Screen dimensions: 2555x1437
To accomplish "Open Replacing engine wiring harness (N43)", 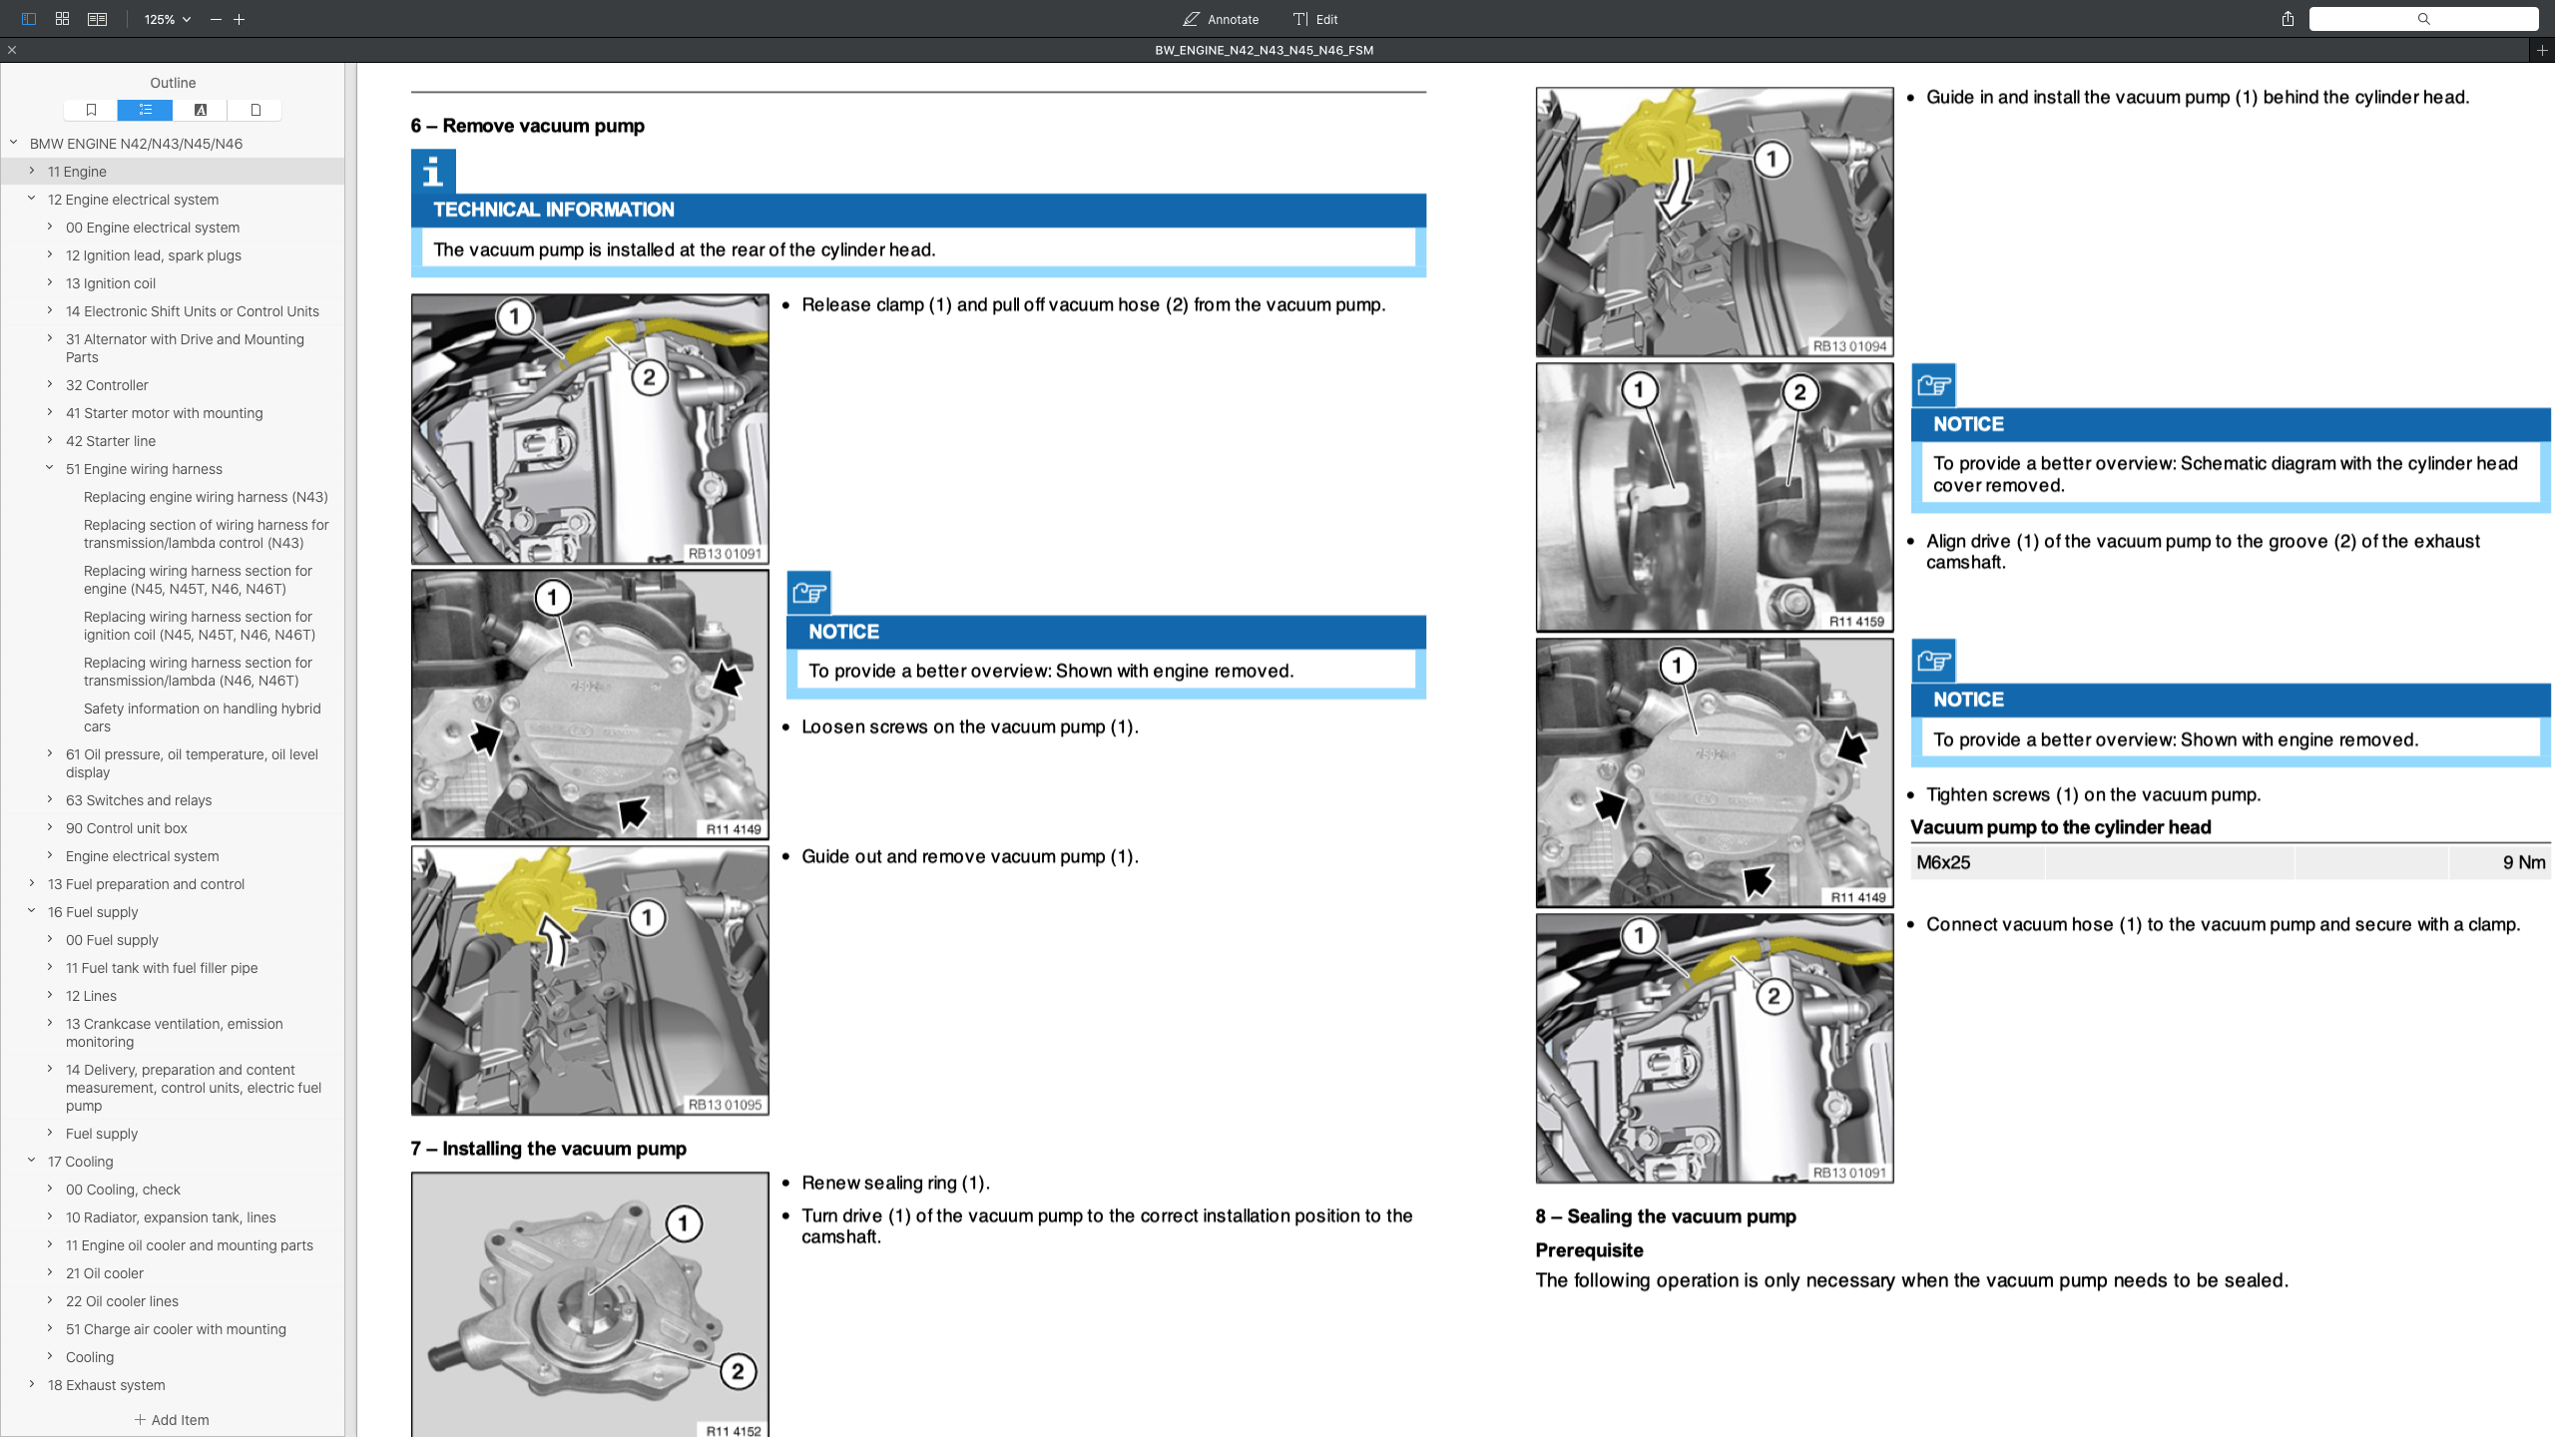I will coord(206,497).
